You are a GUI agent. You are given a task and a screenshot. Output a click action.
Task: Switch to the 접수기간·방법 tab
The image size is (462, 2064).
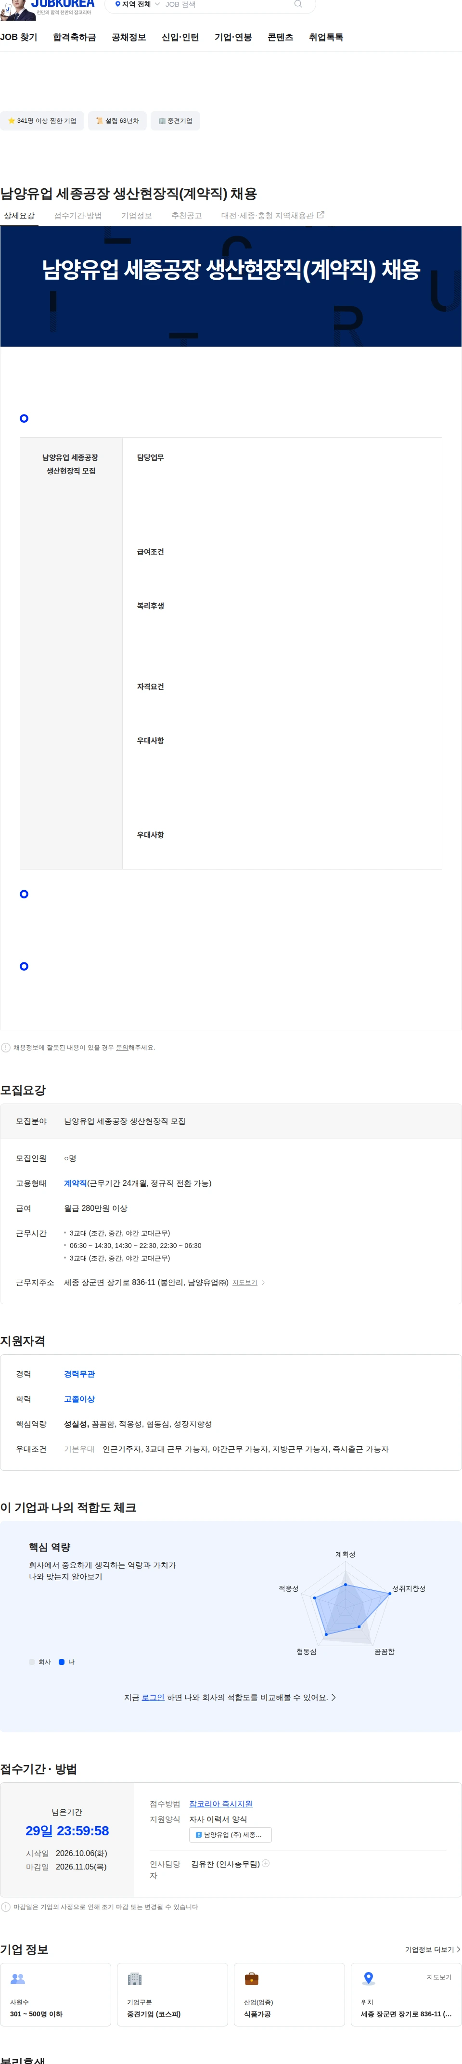(x=77, y=216)
